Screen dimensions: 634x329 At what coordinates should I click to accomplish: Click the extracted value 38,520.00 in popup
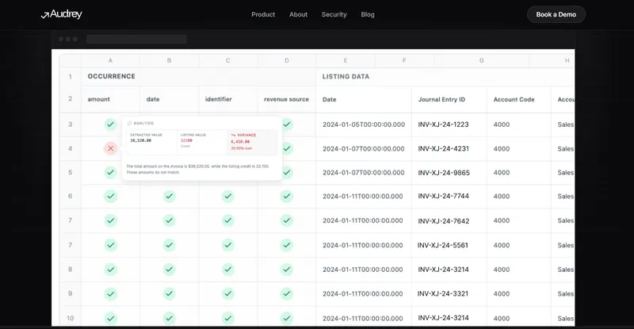[x=141, y=140]
